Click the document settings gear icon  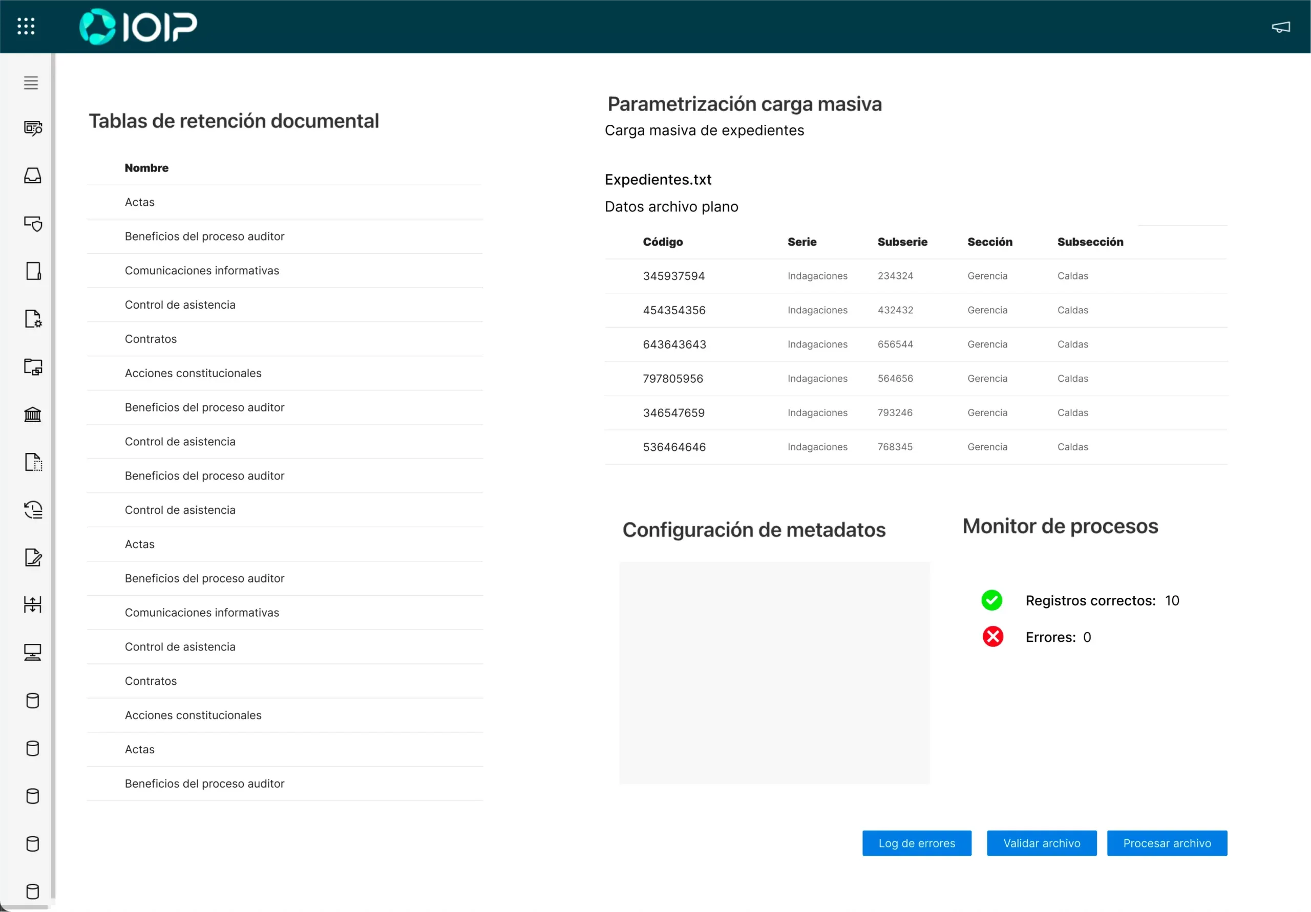(x=33, y=319)
